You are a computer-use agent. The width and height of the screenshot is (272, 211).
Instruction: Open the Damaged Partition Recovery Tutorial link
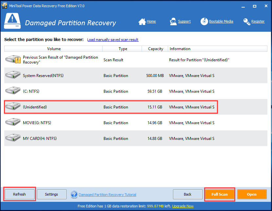[107, 195]
